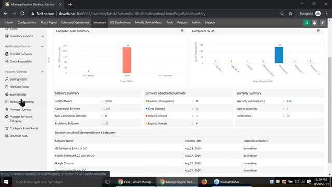Open the Tools tab

coord(170,23)
